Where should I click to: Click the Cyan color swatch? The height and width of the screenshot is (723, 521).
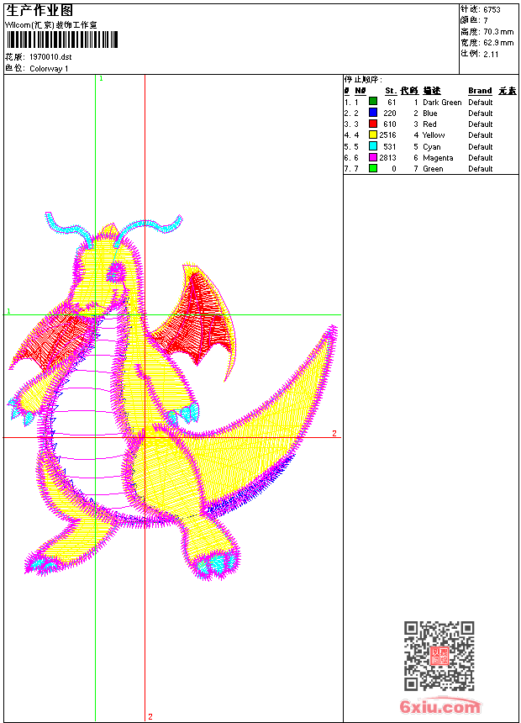tap(373, 146)
